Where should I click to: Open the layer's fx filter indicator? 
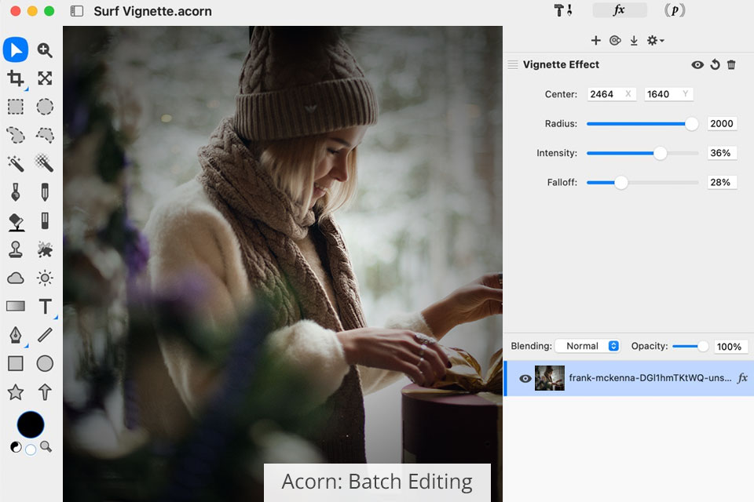click(742, 378)
